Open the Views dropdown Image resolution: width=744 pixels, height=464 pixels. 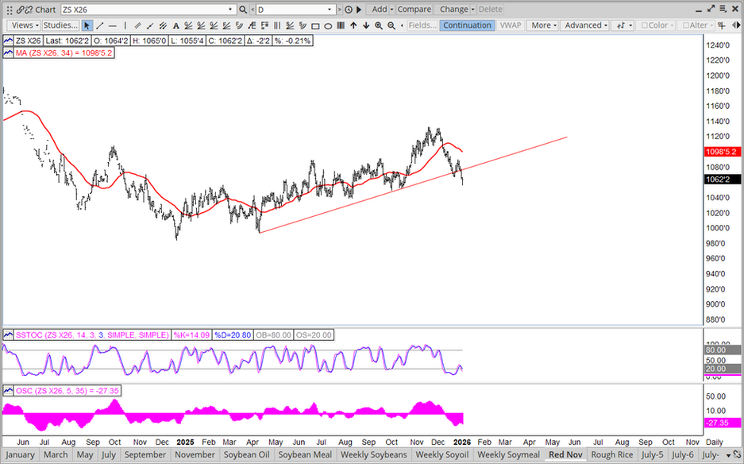click(x=25, y=25)
